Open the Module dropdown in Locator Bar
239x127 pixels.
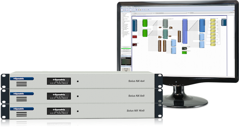click(x=210, y=12)
